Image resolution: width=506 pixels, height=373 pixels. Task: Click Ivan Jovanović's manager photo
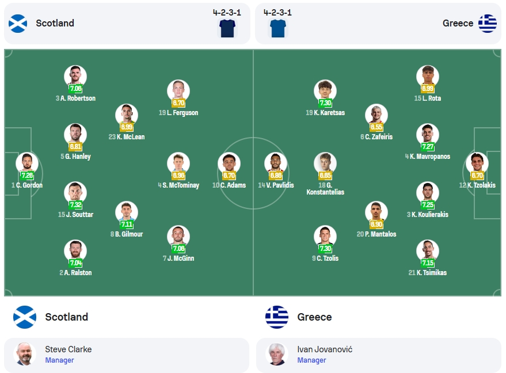(277, 354)
